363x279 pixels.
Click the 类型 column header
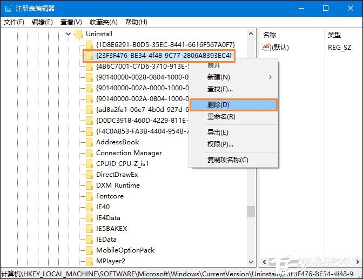click(334, 35)
